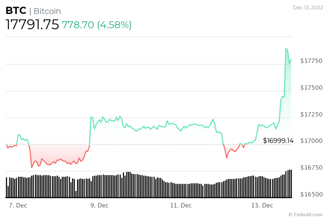
Task: Select the Bitcoin name label
Action: (x=47, y=11)
